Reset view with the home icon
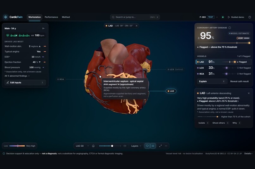This screenshot has height=169, width=255. (x=93, y=146)
